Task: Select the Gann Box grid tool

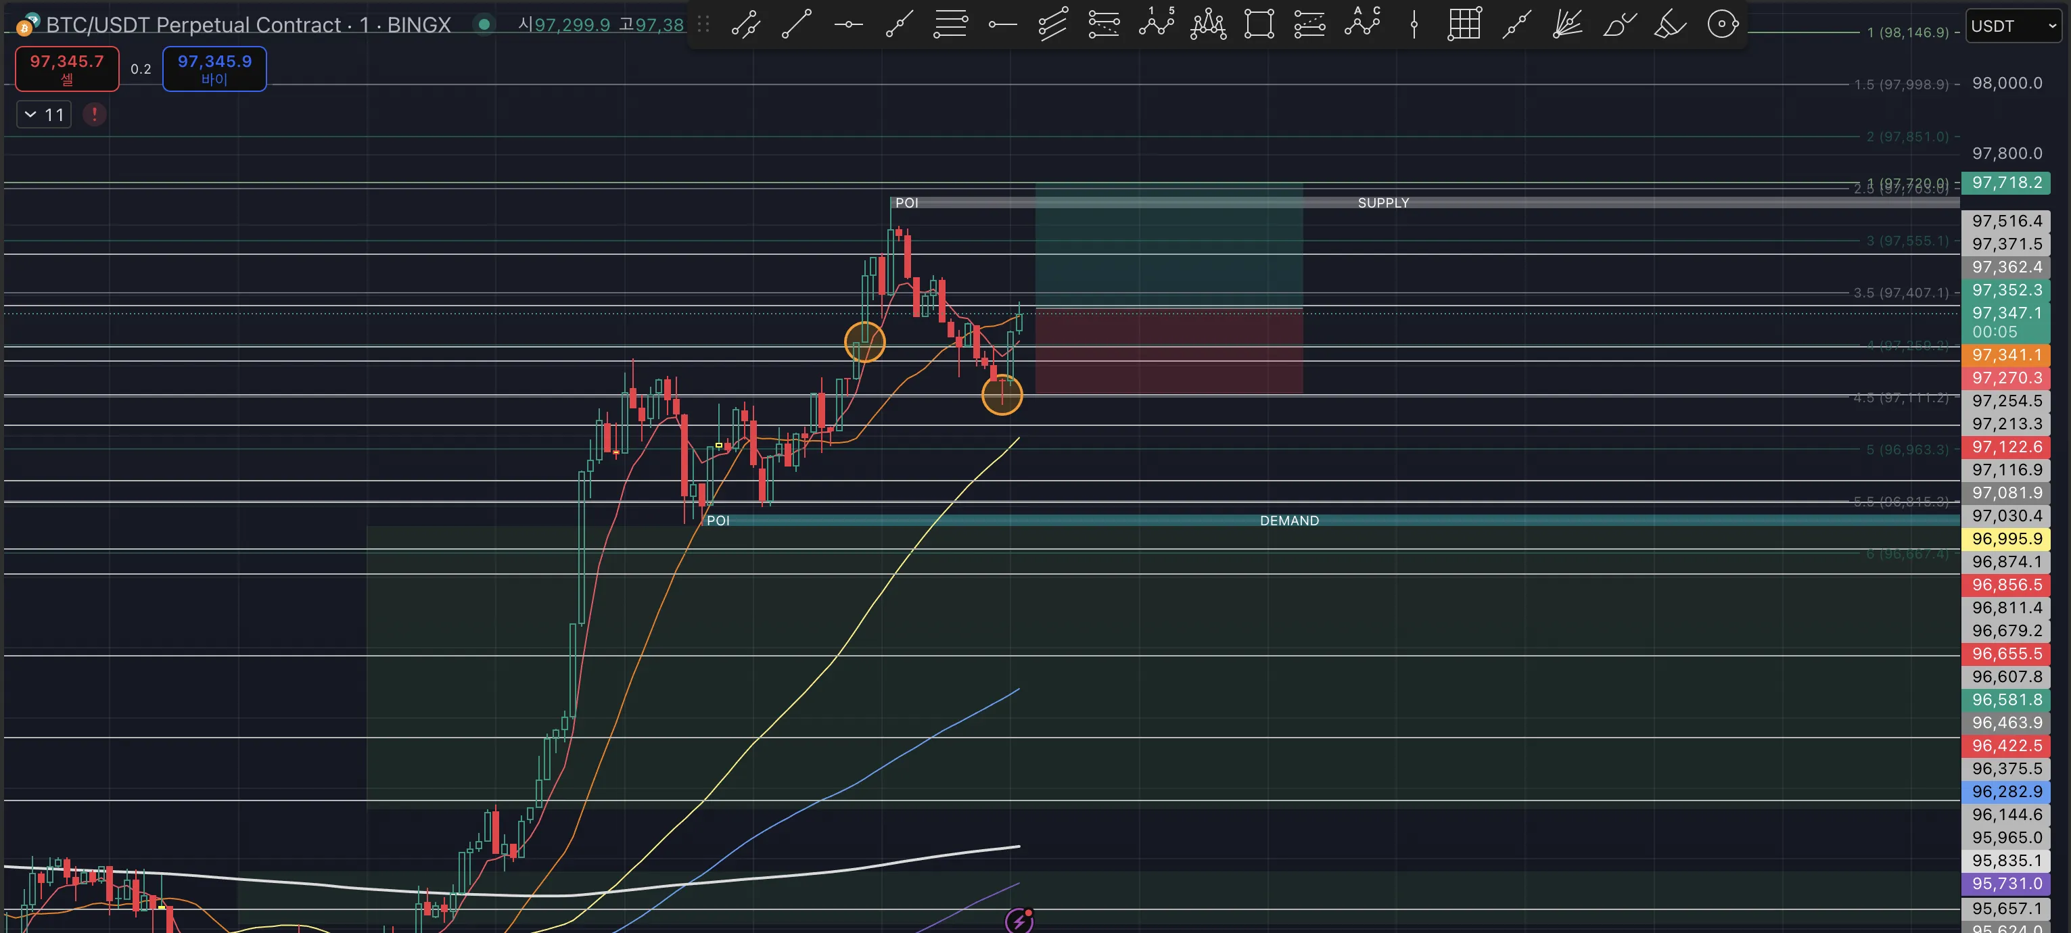Action: (1464, 25)
